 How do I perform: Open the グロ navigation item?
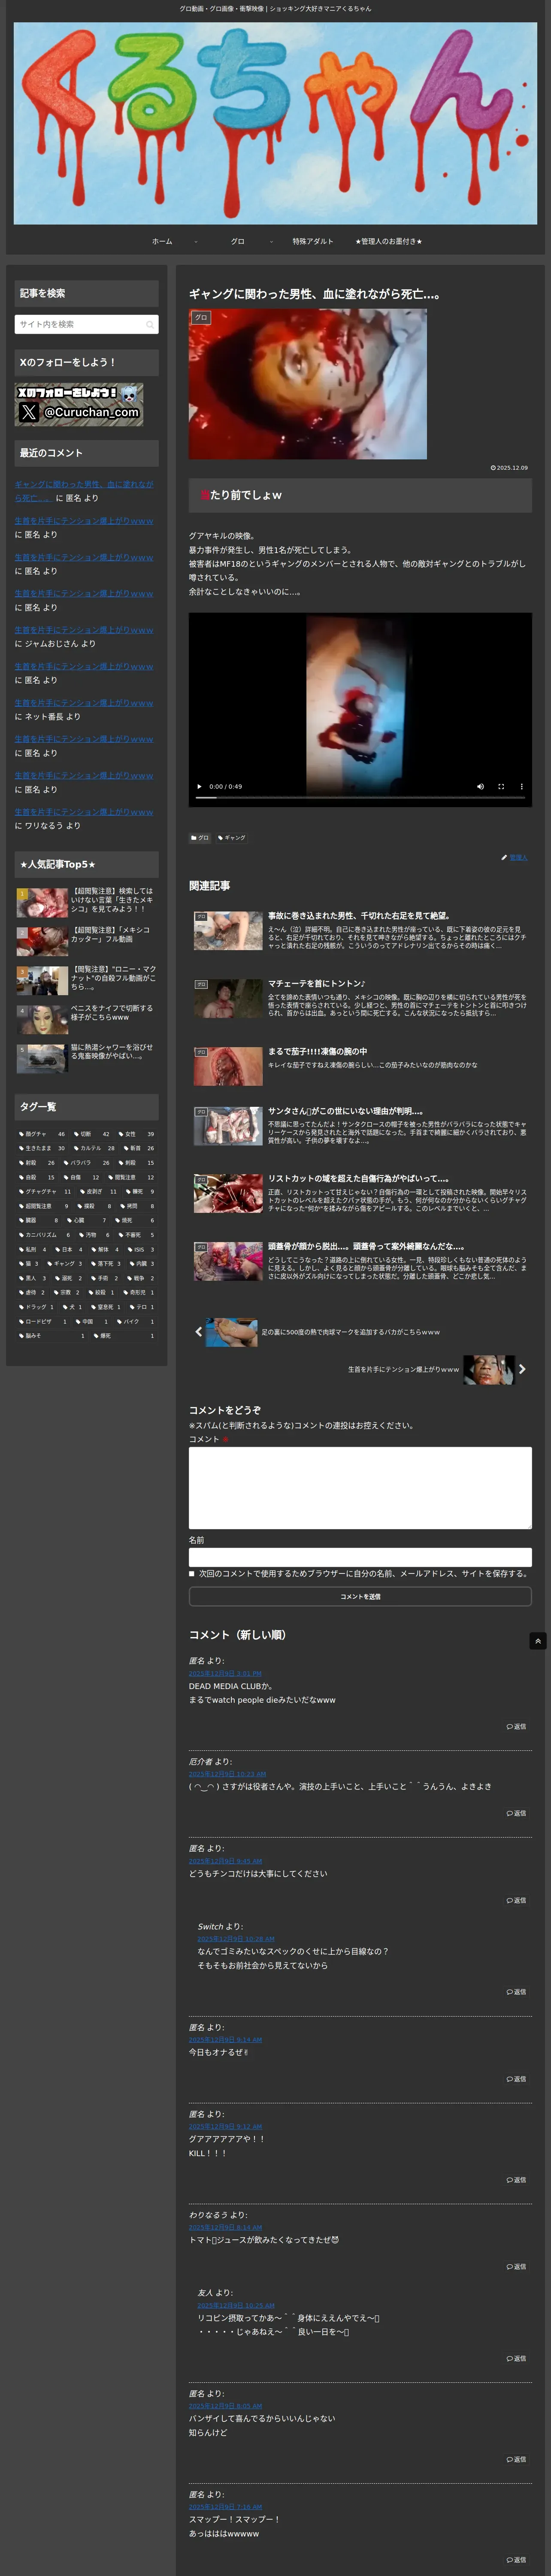point(238,241)
